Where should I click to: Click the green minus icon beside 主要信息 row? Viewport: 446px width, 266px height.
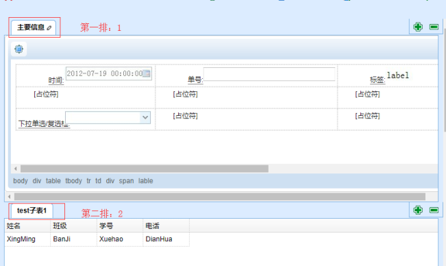tap(434, 27)
